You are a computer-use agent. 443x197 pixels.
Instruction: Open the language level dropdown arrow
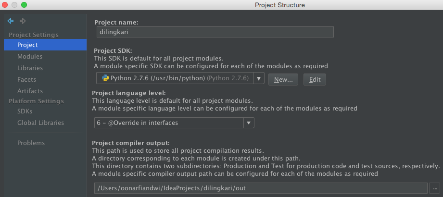[248, 123]
